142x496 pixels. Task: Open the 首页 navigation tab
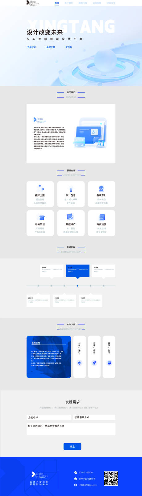[57, 3]
